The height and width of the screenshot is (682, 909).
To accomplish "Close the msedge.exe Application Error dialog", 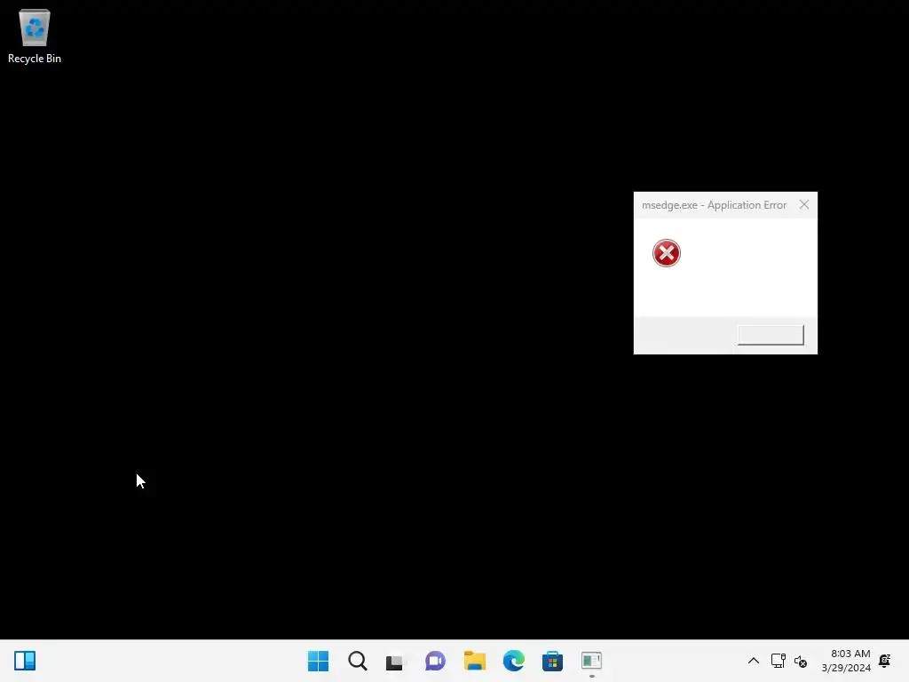I will (x=804, y=205).
